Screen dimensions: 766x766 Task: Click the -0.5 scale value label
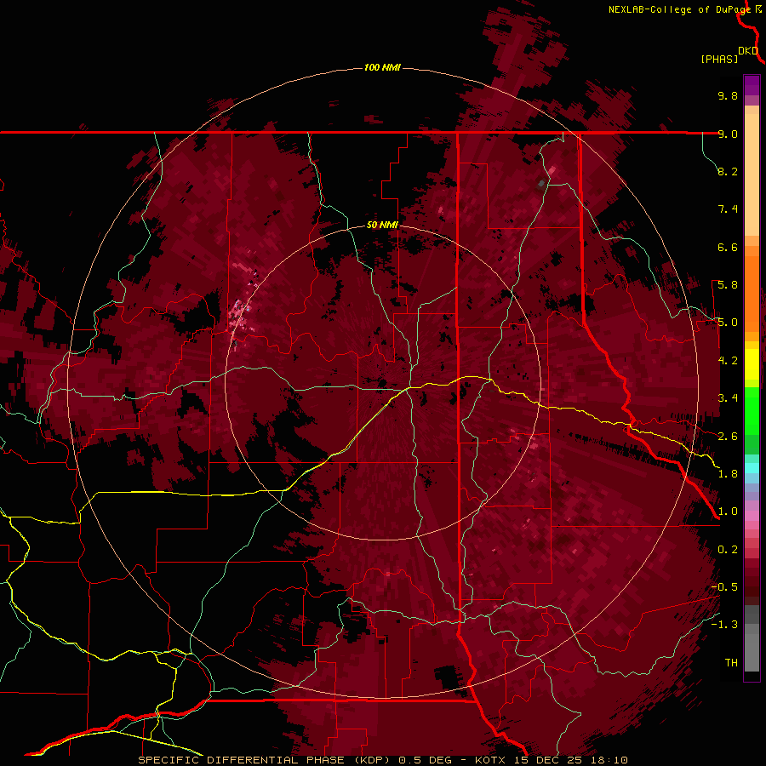[724, 587]
